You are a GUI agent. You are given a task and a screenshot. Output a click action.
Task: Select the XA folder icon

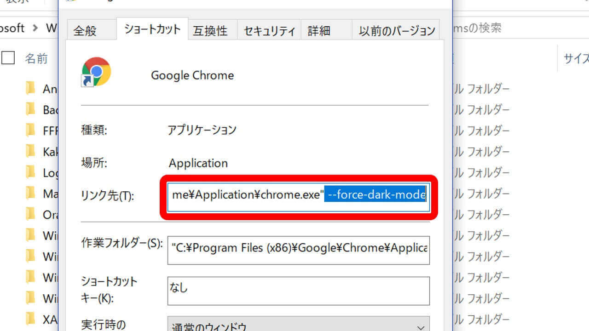pyautogui.click(x=30, y=319)
